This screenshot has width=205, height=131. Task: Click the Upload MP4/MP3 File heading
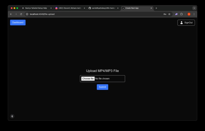[102, 71]
